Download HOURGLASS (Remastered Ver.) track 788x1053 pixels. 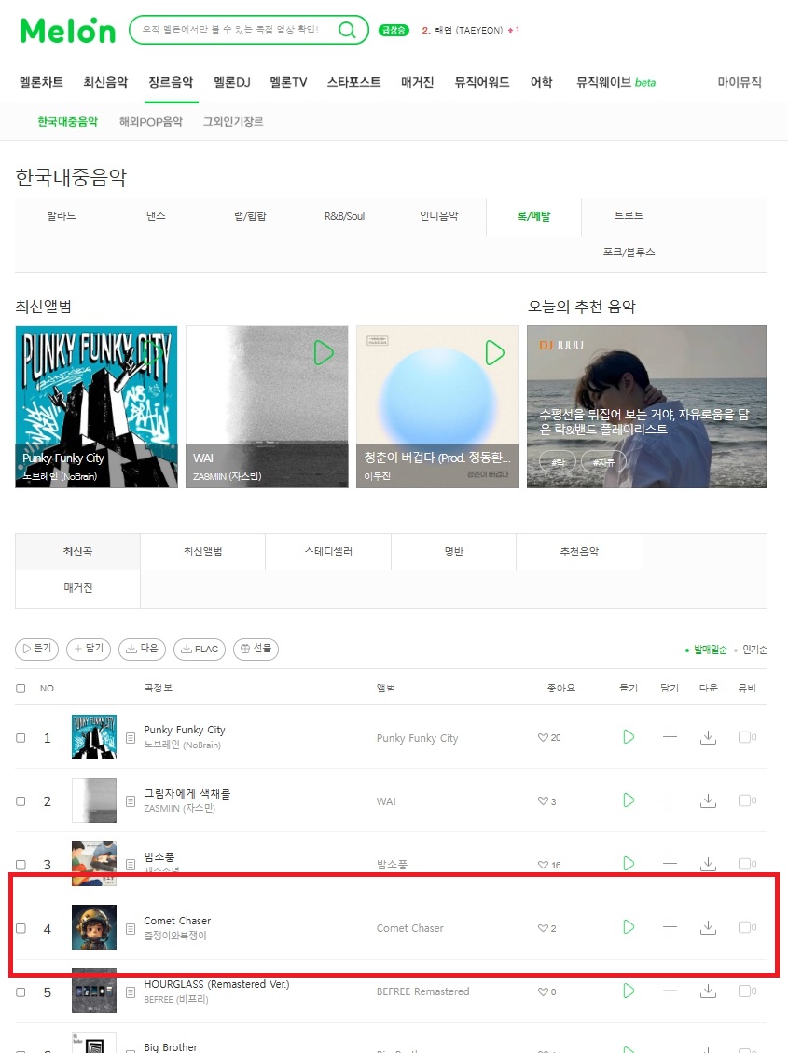(x=708, y=991)
